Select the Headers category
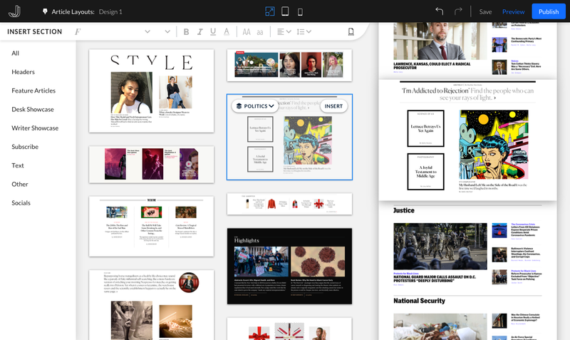Image resolution: width=570 pixels, height=340 pixels. [23, 72]
